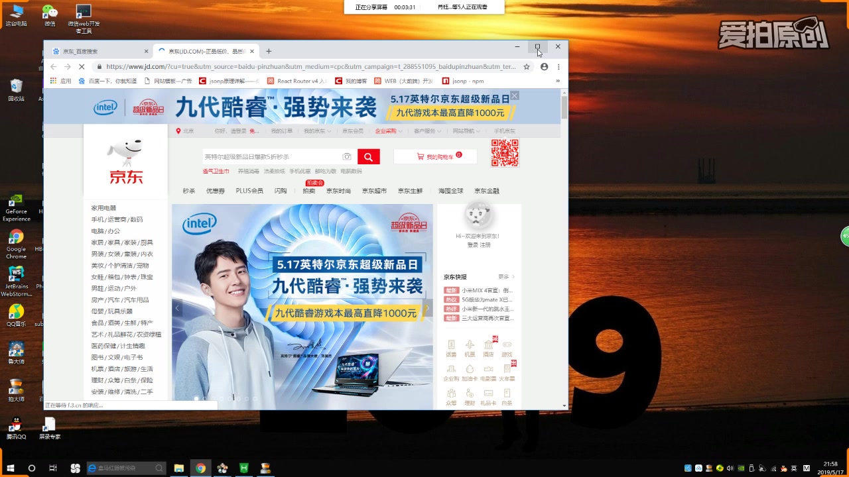The image size is (849, 477).
Task: Open camera image search in JD search box
Action: click(x=346, y=156)
